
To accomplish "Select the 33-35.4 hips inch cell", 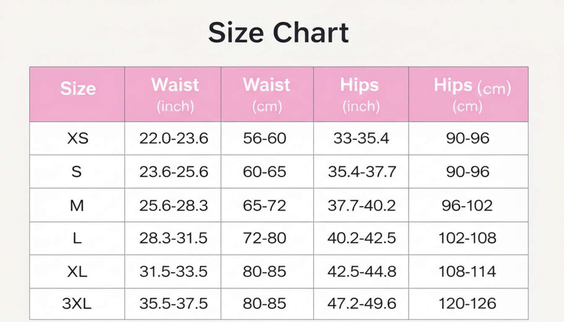I will pyautogui.click(x=361, y=138).
